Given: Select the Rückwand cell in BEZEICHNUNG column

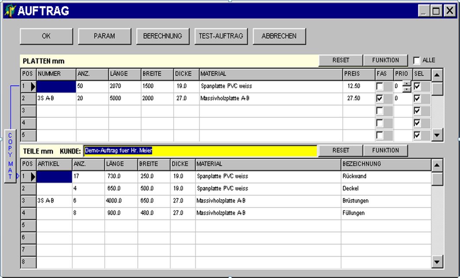Looking at the screenshot, I should pos(385,177).
